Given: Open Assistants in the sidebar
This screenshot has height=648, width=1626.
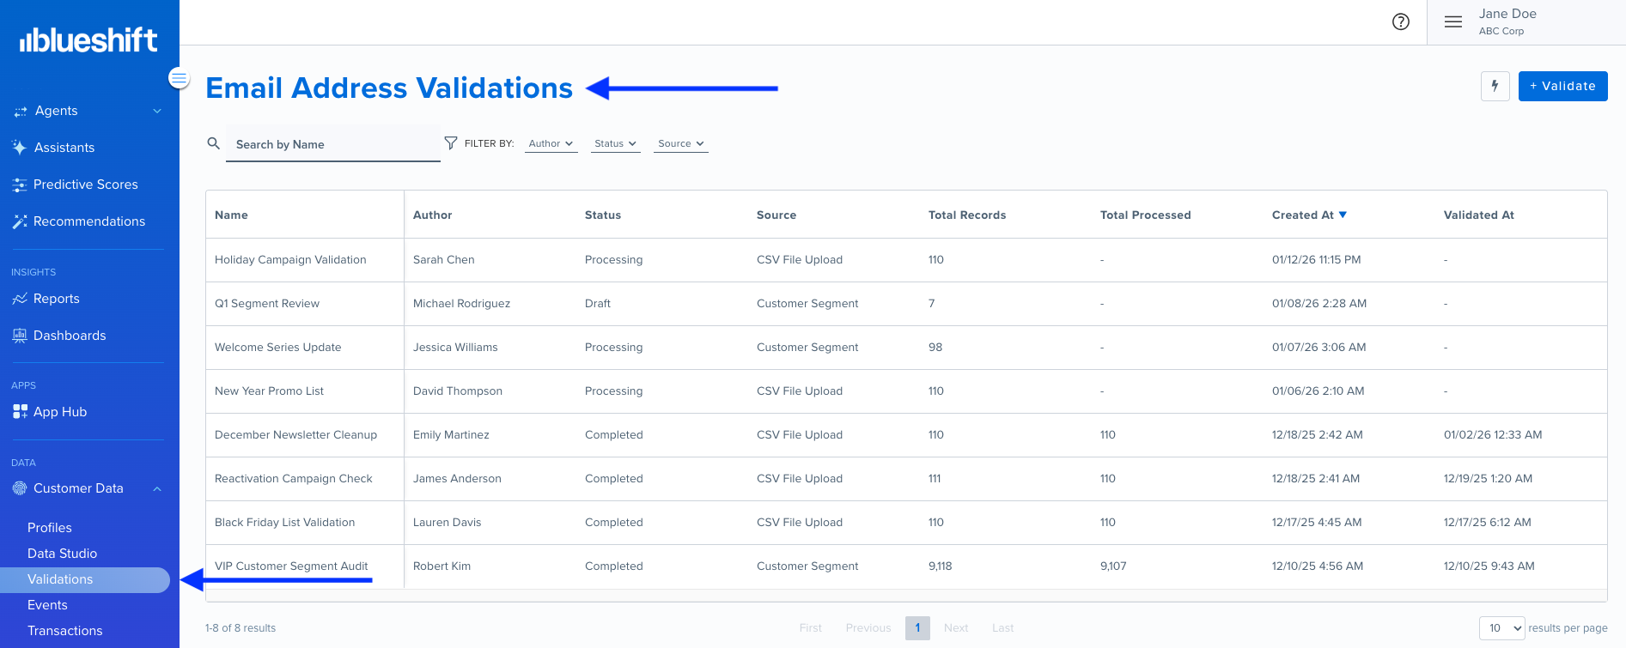Looking at the screenshot, I should [x=64, y=148].
